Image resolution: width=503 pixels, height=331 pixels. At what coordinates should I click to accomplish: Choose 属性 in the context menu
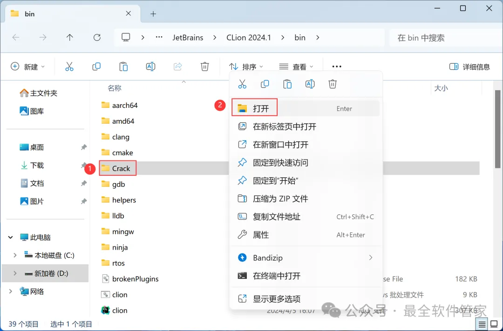click(x=306, y=235)
